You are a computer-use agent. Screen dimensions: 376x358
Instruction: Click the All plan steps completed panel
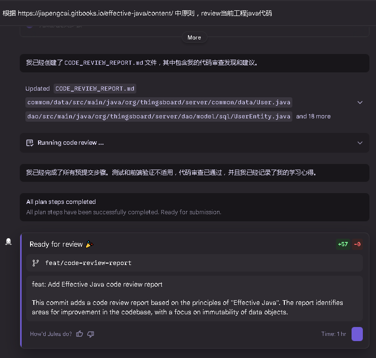(194, 207)
